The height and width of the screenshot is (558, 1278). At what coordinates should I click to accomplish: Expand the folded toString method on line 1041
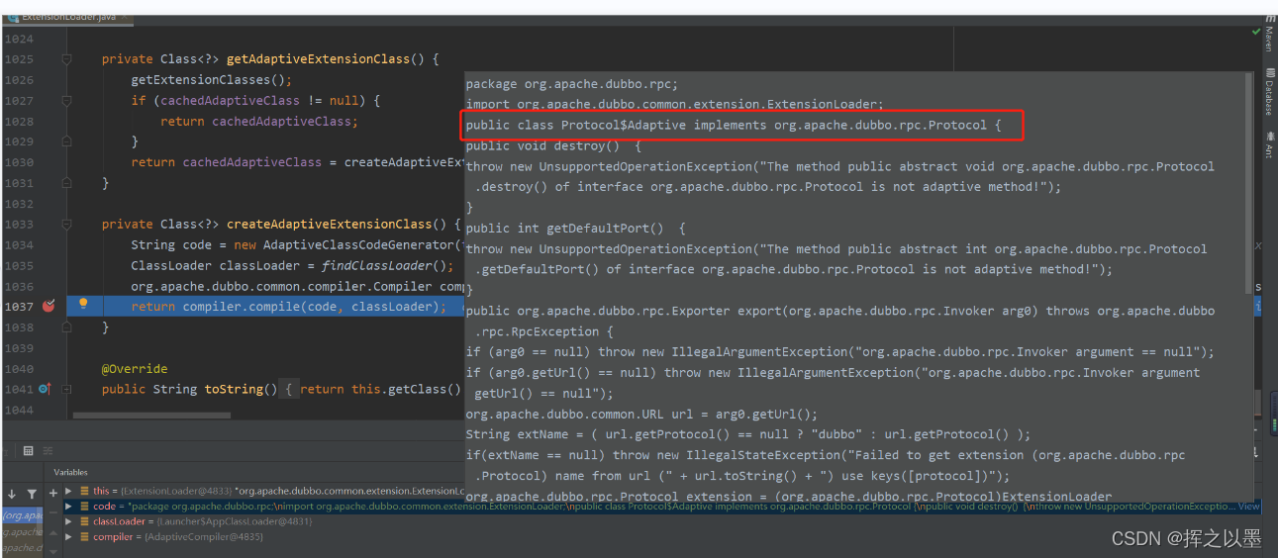(67, 389)
